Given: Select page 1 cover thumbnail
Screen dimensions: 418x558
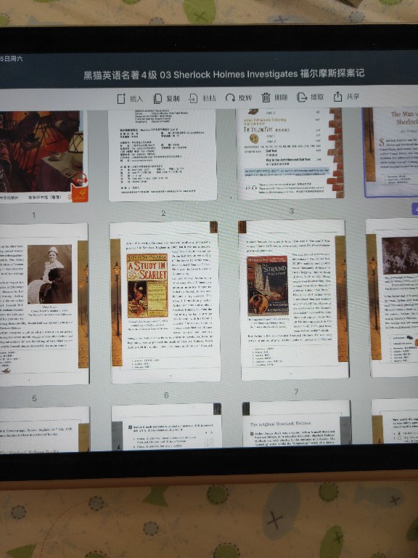Looking at the screenshot, I should click(44, 157).
